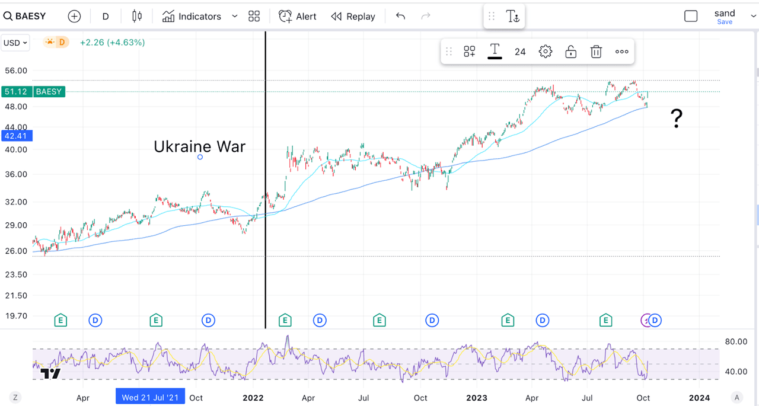Screen dimensions: 759x406
Task: Click the Save link top right
Action: point(725,21)
